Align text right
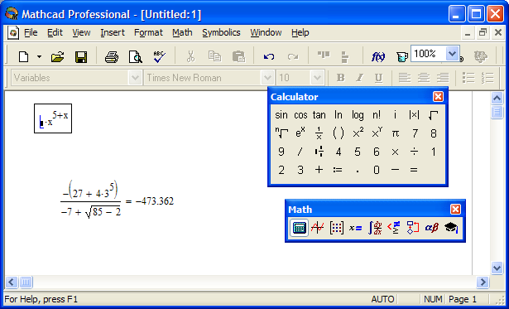The width and height of the screenshot is (509, 309). pos(443,78)
